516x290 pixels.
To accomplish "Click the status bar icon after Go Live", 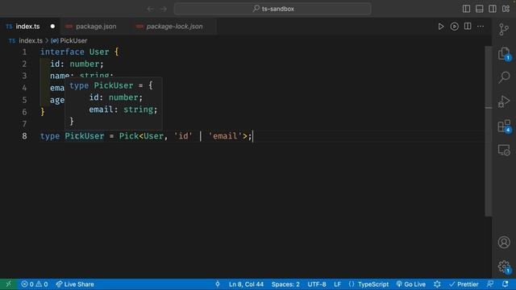I will click(x=437, y=284).
